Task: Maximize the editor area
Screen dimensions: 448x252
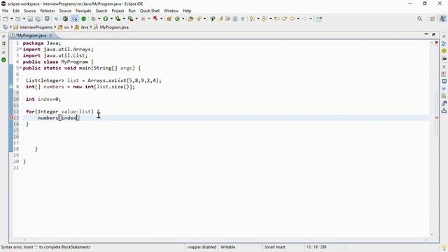Action: 434,34
